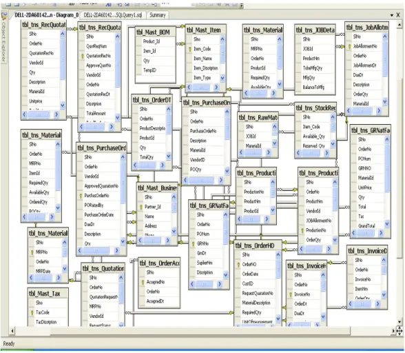Select the PORaisedBy column row
The image size is (405, 353).
point(99,205)
